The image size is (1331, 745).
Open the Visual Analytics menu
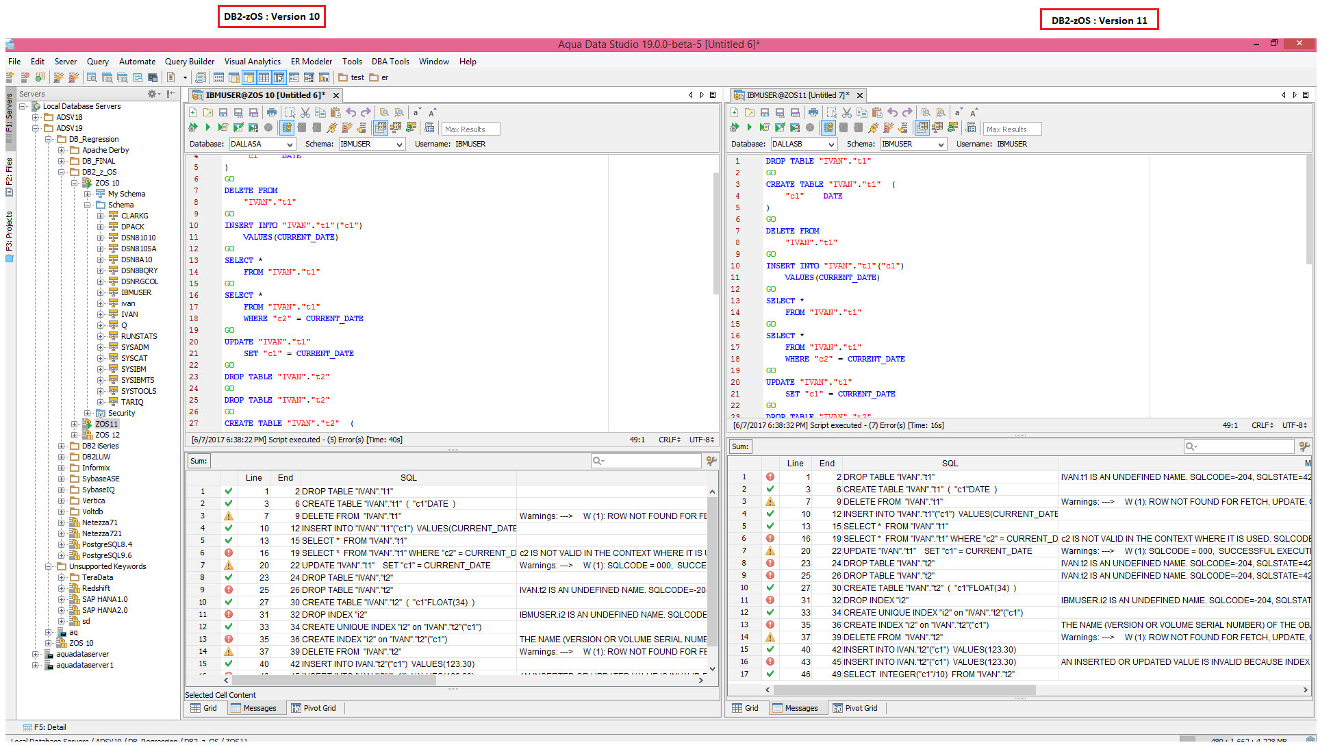point(253,62)
